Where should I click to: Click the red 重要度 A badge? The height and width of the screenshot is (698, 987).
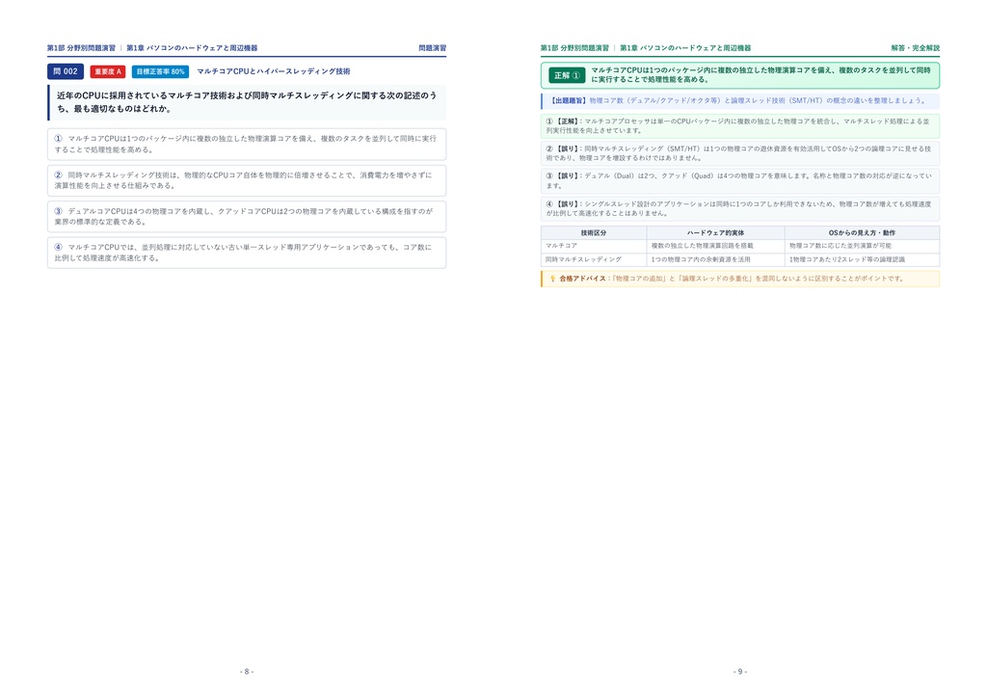coord(108,71)
